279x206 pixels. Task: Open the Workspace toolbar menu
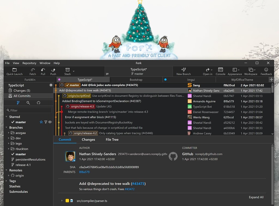251,71
